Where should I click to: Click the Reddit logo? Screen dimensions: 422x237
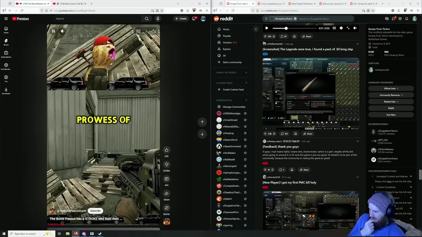click(223, 19)
